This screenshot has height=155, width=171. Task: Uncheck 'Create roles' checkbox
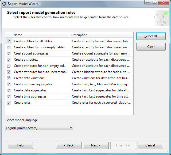[x=9, y=103]
